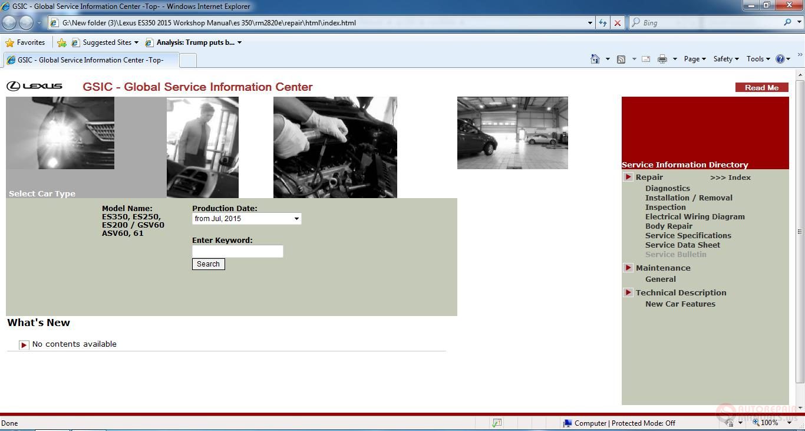Open the >>> Index link
The width and height of the screenshot is (805, 431).
click(730, 177)
